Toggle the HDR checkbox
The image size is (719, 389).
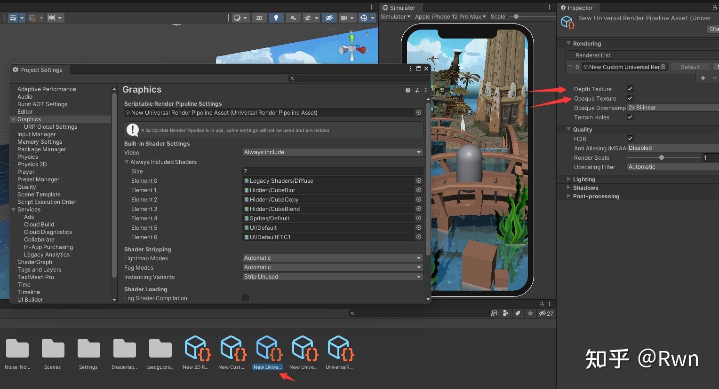tap(630, 139)
